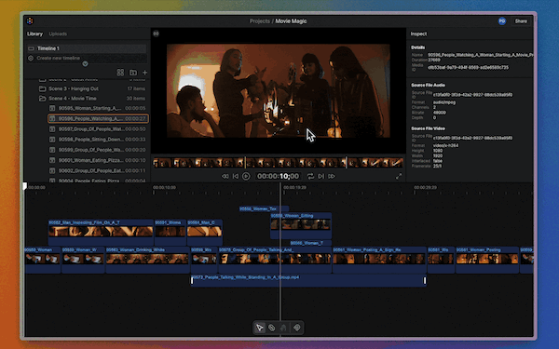Select the hand pan tool
This screenshot has width=559, height=349.
284,328
